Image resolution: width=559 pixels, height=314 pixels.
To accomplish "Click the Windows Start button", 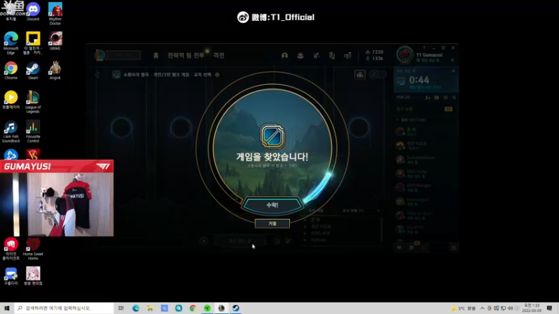I will tap(7, 308).
